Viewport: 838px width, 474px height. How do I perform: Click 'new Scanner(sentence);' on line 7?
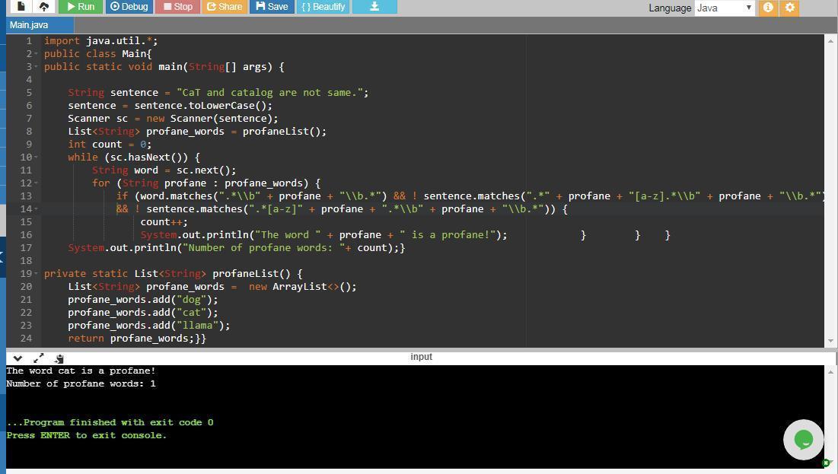point(212,119)
